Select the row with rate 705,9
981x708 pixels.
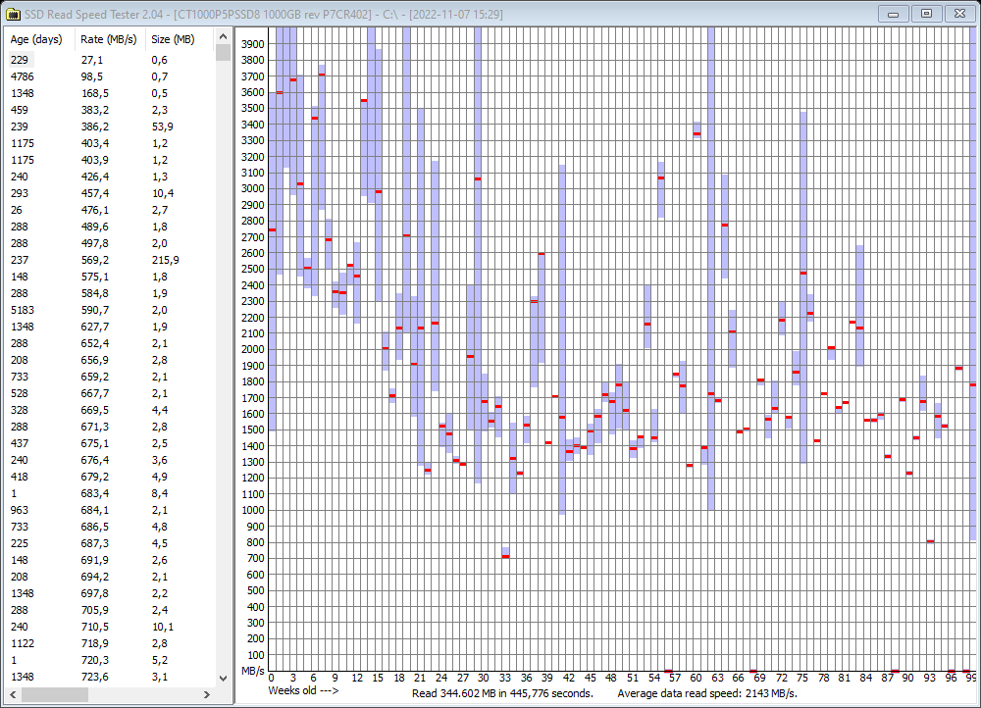click(x=110, y=611)
